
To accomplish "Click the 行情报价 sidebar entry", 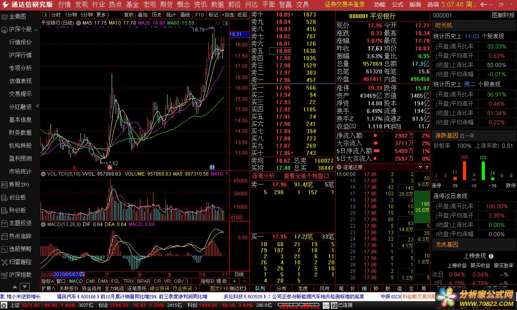I will (20, 42).
